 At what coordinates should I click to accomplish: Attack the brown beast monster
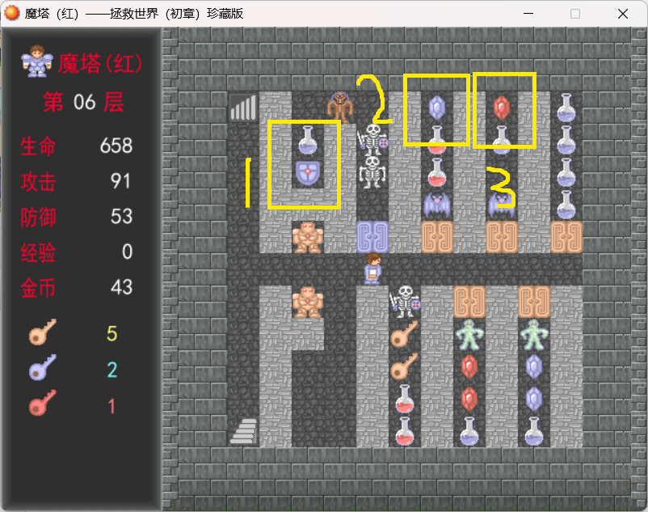[x=340, y=108]
